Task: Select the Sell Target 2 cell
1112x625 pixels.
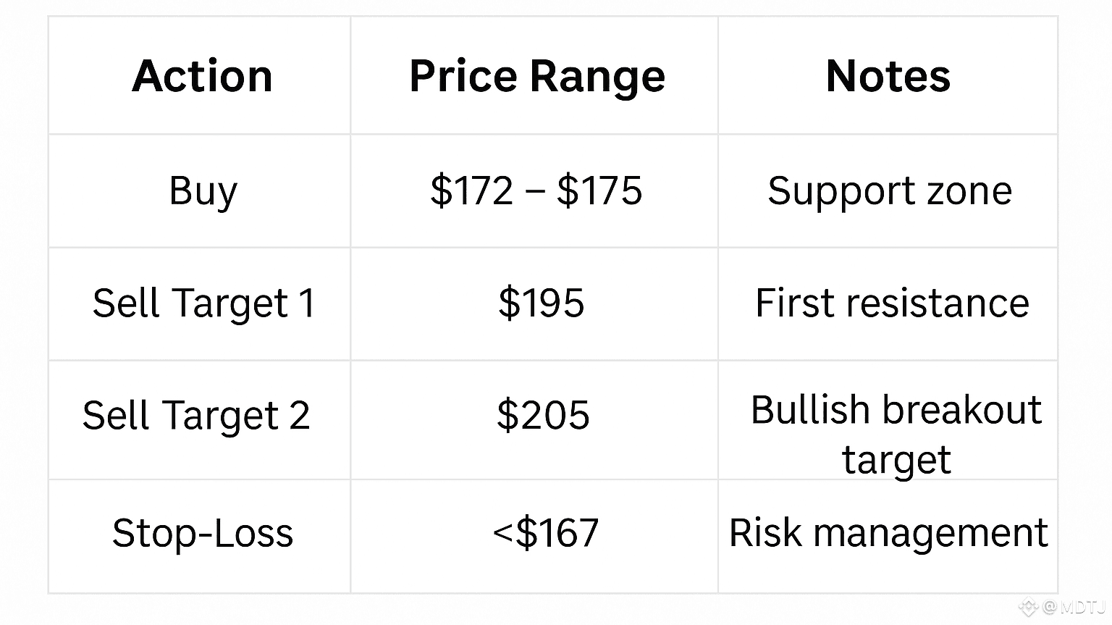Action: coord(196,416)
